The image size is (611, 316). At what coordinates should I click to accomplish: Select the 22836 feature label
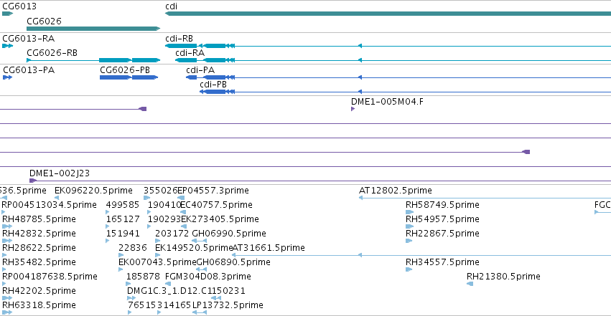point(133,248)
